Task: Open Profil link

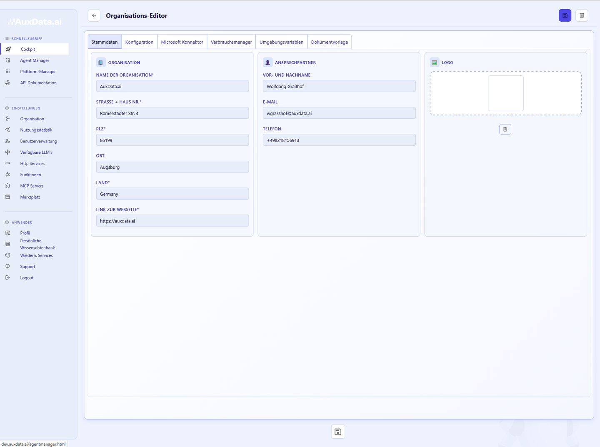Action: coord(25,233)
